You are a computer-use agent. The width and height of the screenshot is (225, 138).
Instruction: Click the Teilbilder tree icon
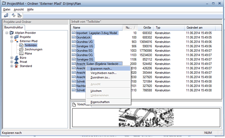pos(21,45)
